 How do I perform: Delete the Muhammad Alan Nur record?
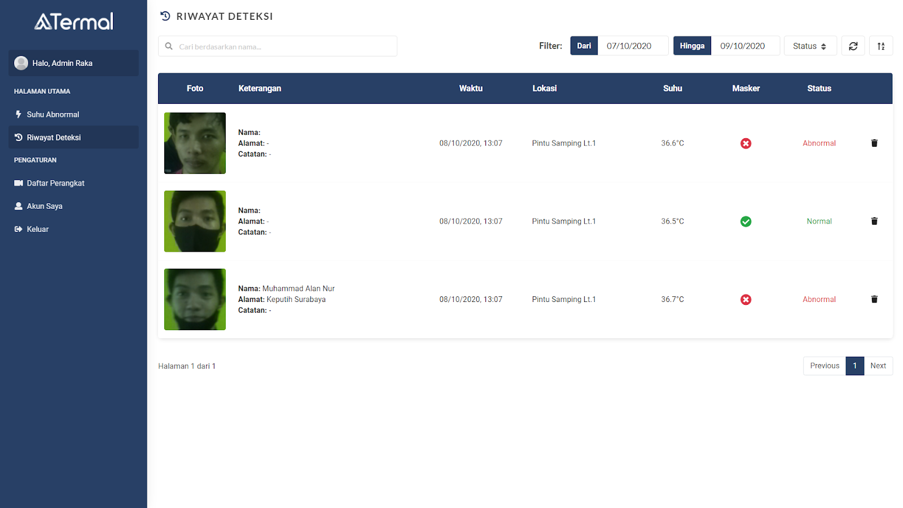coord(874,300)
